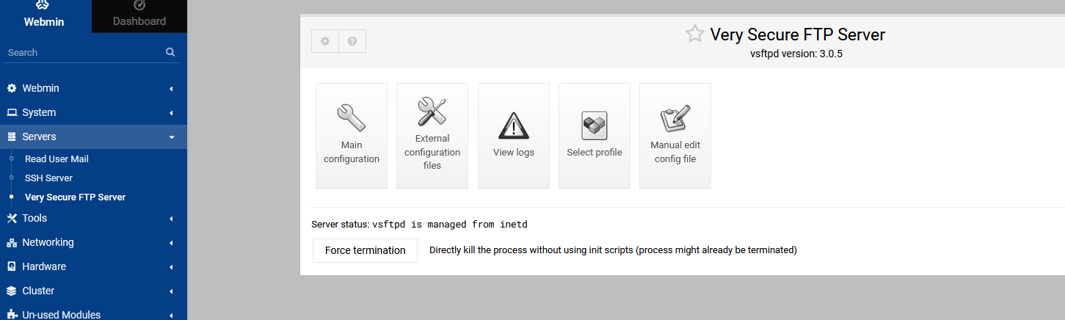Screen dimensions: 1065x320
Task: Click the module config gear icon
Action: (325, 41)
